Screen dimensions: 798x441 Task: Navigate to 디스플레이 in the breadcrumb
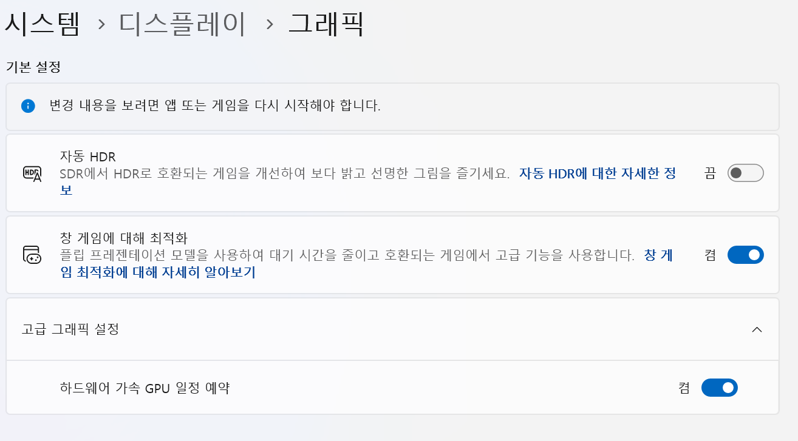pos(182,24)
